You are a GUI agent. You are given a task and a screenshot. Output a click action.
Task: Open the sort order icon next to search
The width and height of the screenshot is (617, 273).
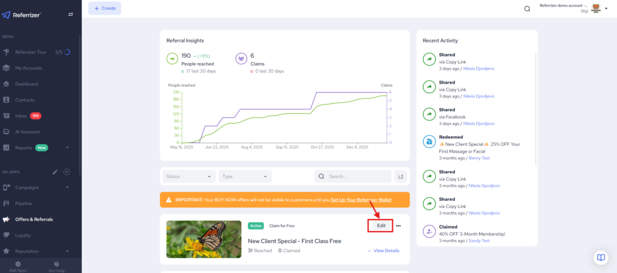[x=400, y=176]
